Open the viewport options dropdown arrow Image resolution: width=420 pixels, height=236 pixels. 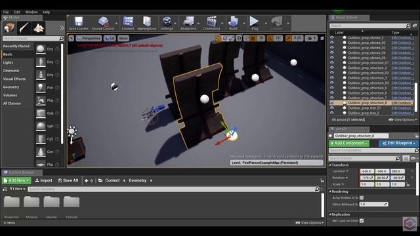(72, 39)
